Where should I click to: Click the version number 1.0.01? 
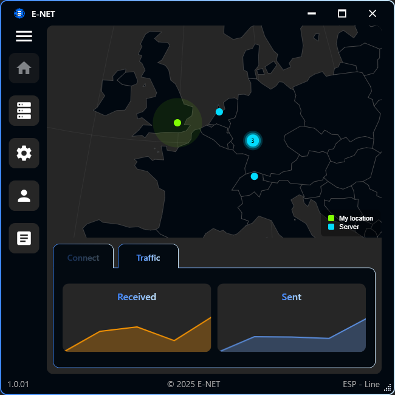click(x=18, y=384)
